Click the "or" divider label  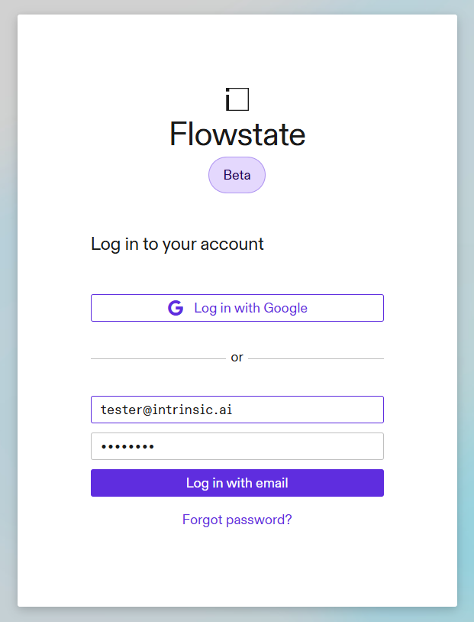(237, 358)
